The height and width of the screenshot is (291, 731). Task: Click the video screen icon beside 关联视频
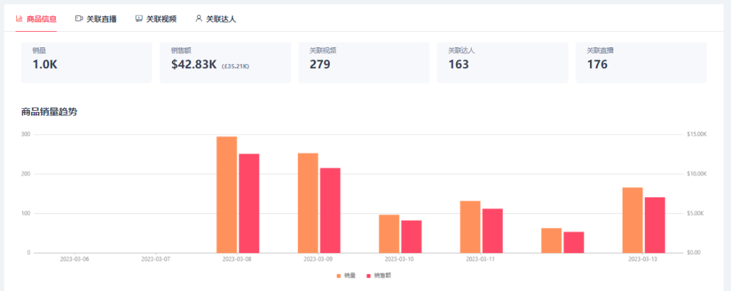click(139, 19)
